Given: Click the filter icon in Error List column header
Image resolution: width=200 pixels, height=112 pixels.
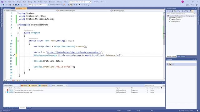Looking at the screenshot, I should point(161,88).
